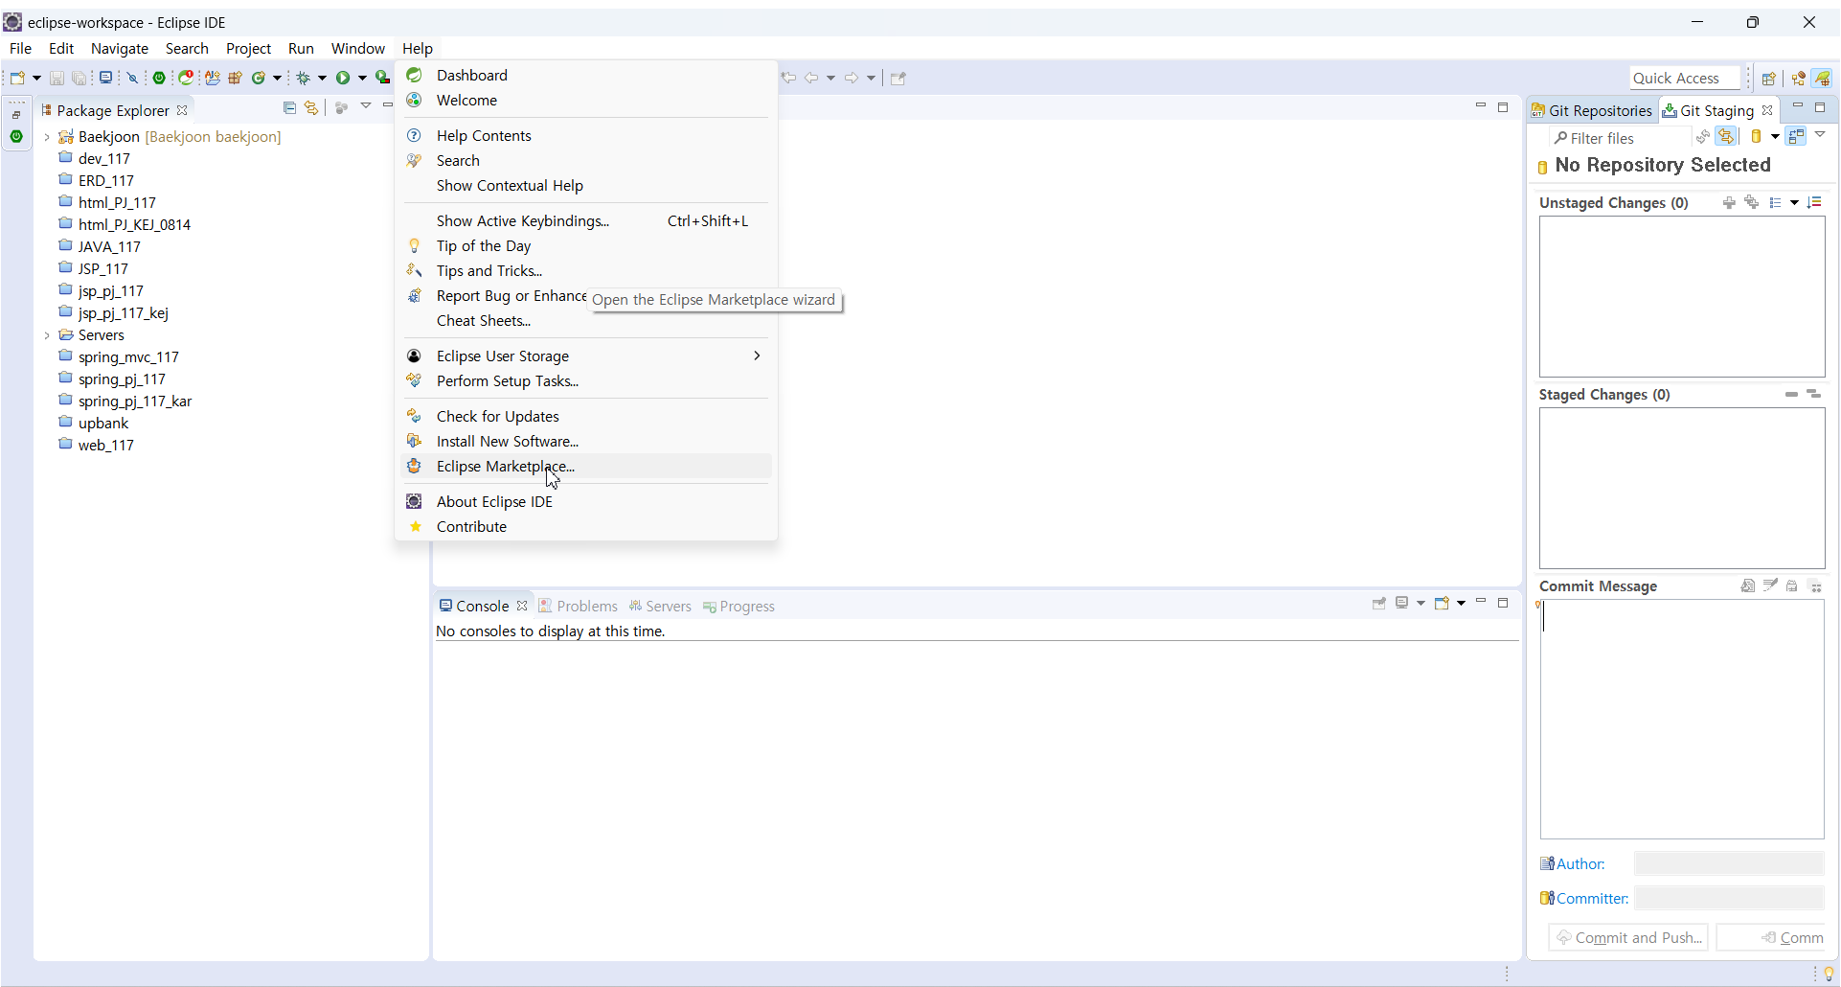The image size is (1841, 987).
Task: Click the Commit and Push... button
Action: coord(1628,938)
